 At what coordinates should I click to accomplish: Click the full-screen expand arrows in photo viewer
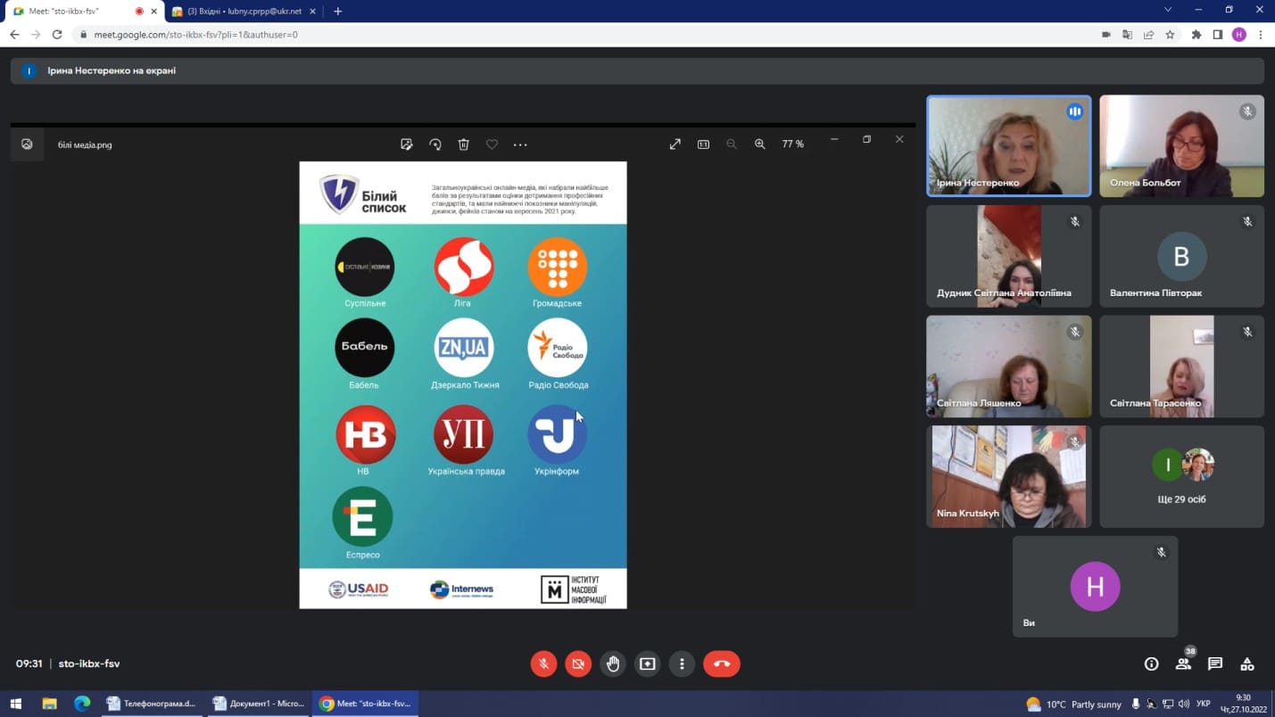[x=675, y=144]
